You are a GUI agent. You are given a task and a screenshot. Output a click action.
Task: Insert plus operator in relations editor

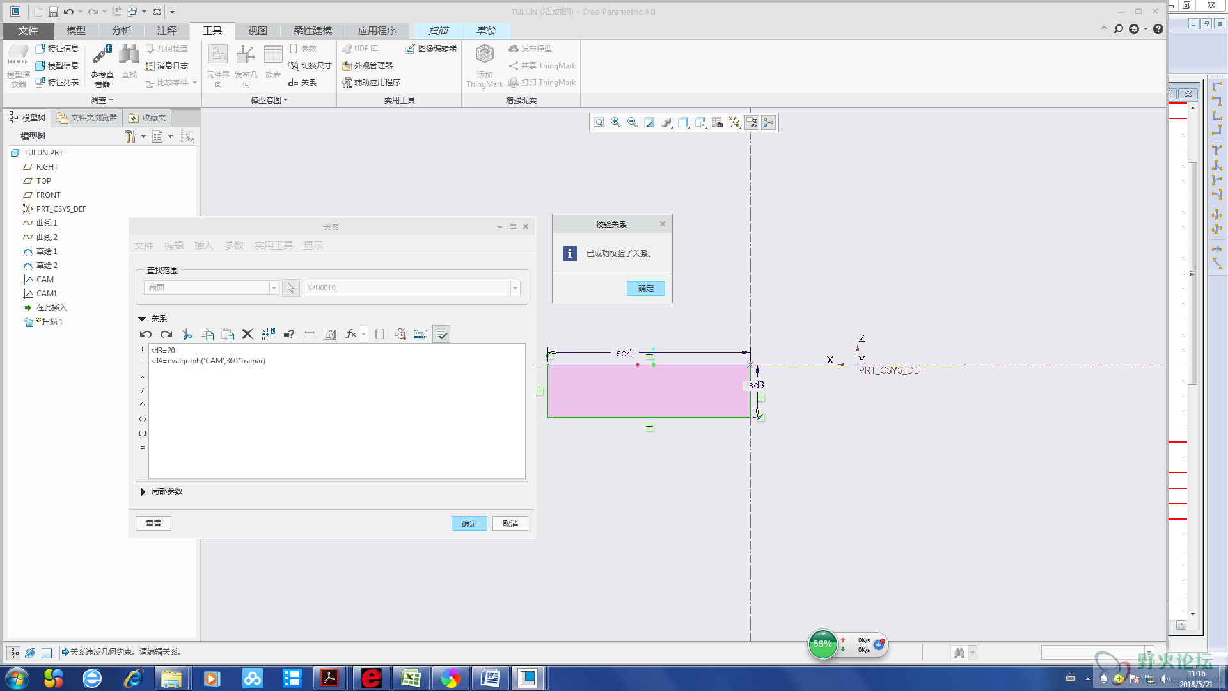tap(142, 349)
